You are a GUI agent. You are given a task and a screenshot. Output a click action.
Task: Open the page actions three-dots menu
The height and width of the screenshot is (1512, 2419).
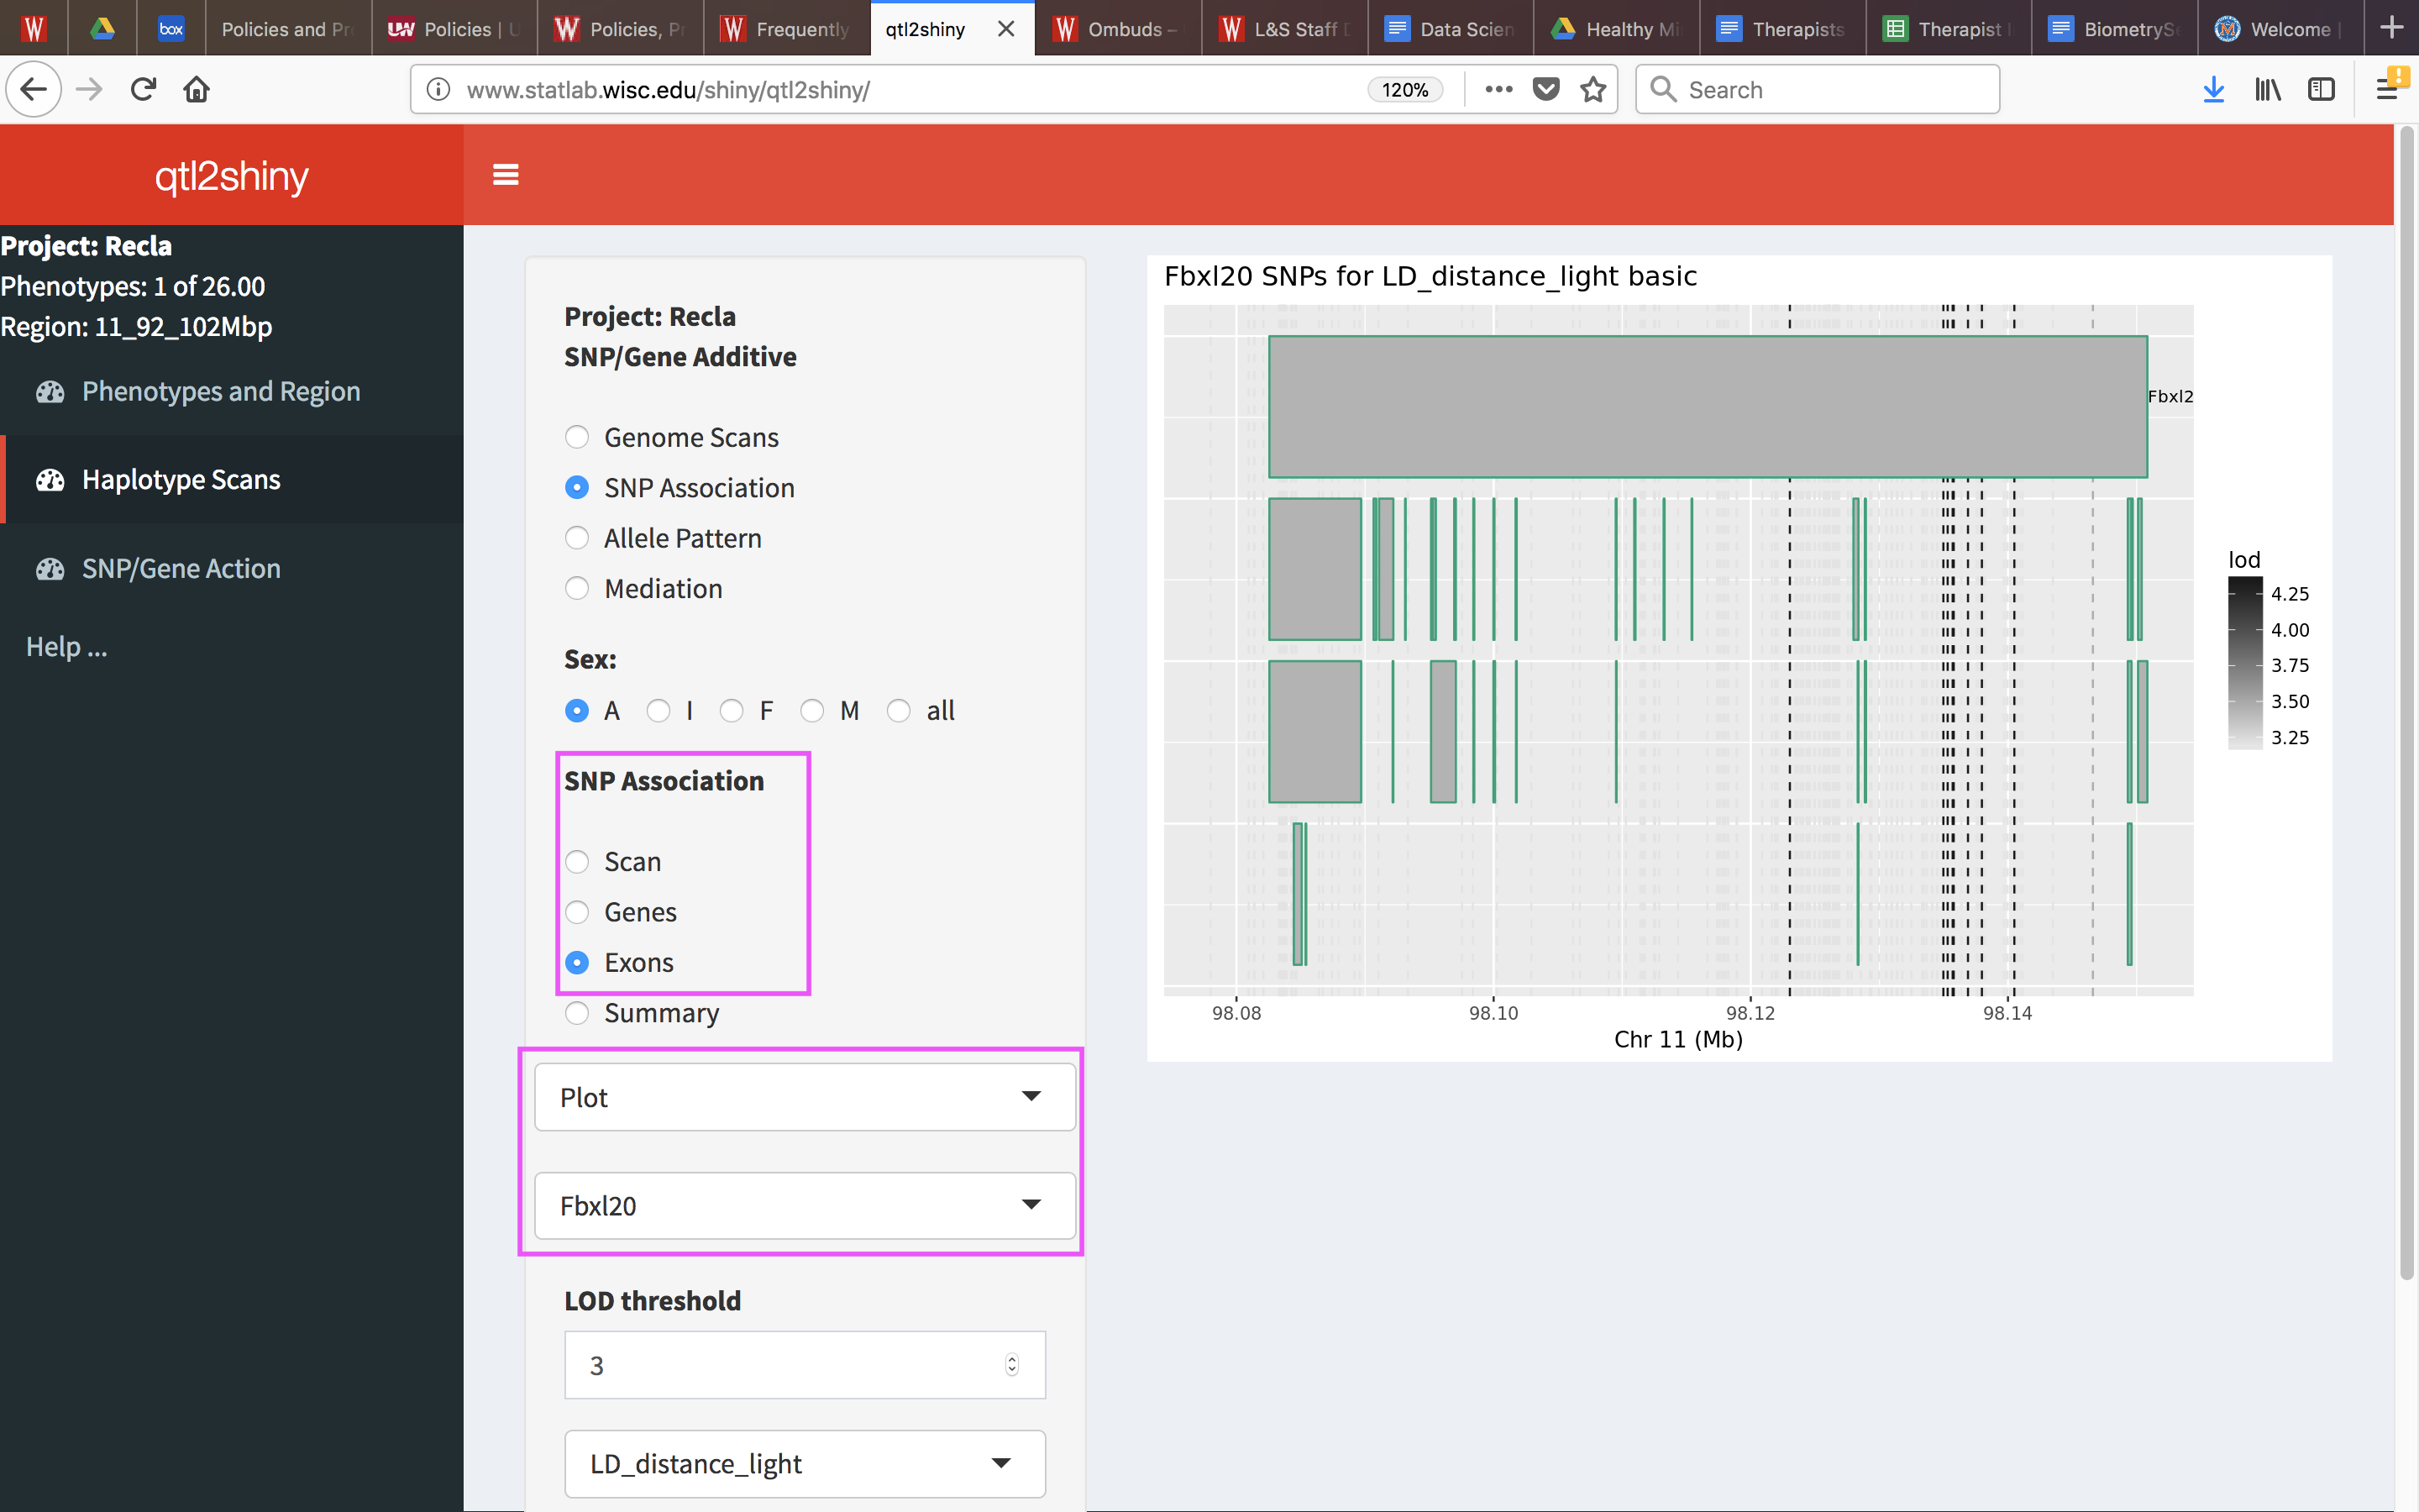click(x=1498, y=89)
